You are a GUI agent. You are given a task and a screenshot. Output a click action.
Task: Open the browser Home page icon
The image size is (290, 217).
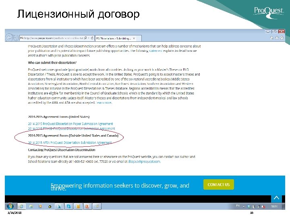point(271,38)
